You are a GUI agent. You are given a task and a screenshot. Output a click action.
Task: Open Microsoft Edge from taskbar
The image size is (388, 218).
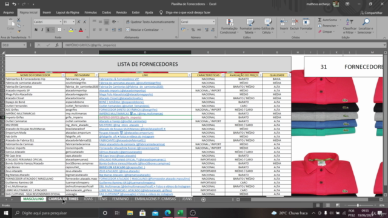(168, 213)
